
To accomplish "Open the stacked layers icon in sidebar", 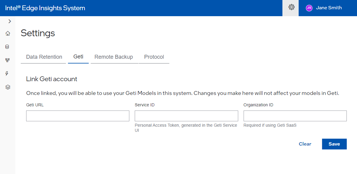I will point(8,87).
